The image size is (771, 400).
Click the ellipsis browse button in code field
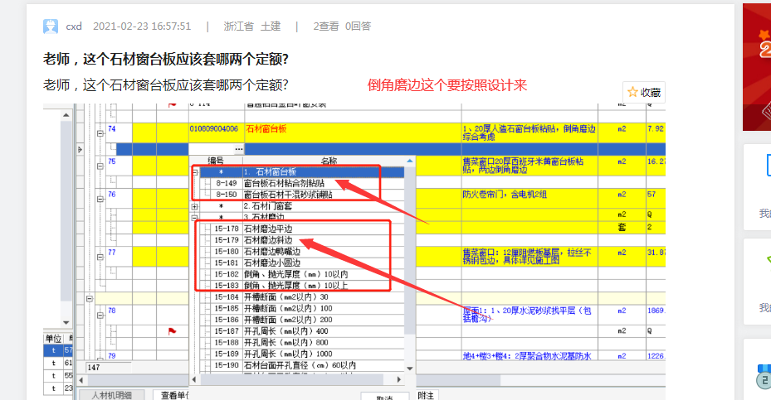click(238, 149)
